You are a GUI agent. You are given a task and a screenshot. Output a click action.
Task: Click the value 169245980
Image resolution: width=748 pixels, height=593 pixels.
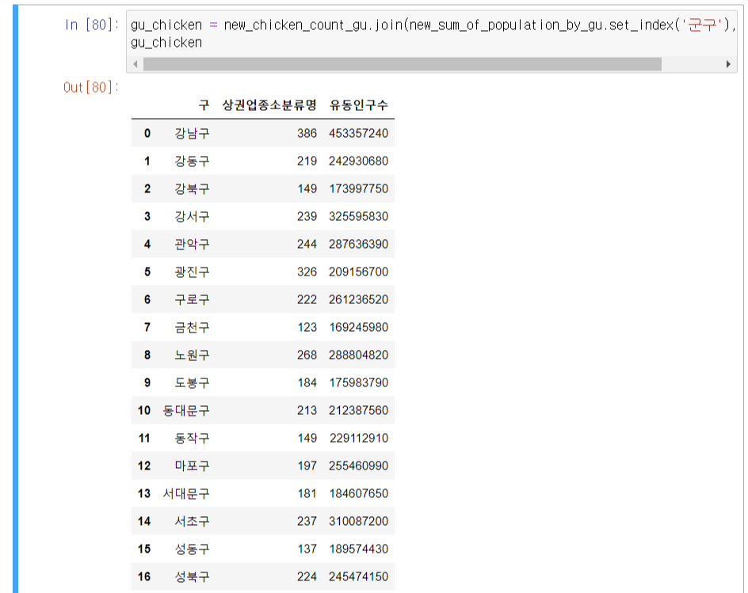pyautogui.click(x=358, y=327)
